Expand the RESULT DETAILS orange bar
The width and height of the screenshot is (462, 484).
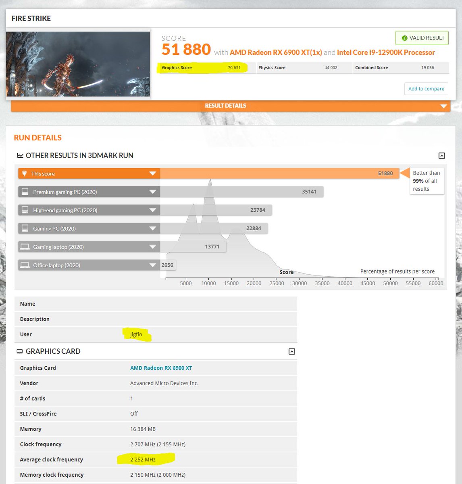[231, 106]
